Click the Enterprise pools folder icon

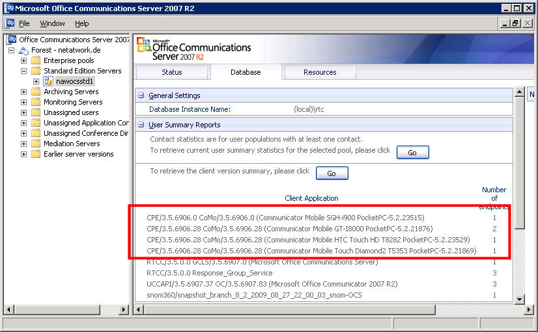pos(36,60)
